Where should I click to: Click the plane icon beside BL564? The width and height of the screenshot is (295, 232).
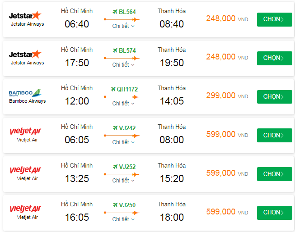[x=114, y=12]
